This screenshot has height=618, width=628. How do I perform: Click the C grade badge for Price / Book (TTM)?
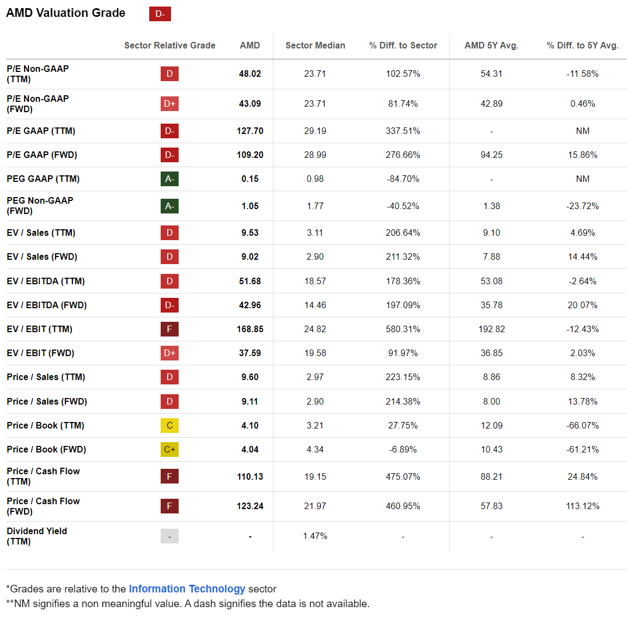pos(169,425)
